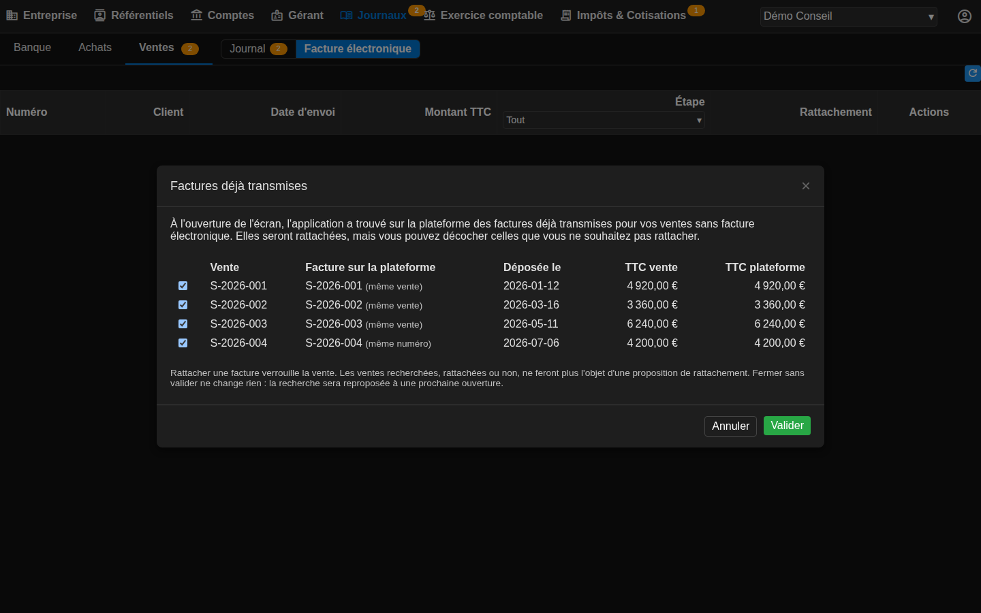Open the Entreprise menu

(x=42, y=16)
